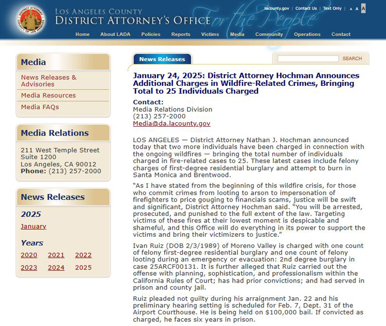
Task: View 2022 news releases
Action: 83,255
